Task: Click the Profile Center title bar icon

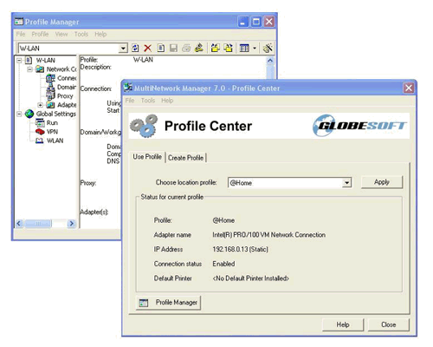Action: point(128,88)
